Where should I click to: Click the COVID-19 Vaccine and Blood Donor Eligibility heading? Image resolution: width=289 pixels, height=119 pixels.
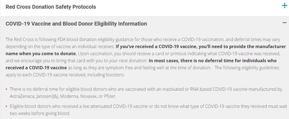(x=76, y=24)
